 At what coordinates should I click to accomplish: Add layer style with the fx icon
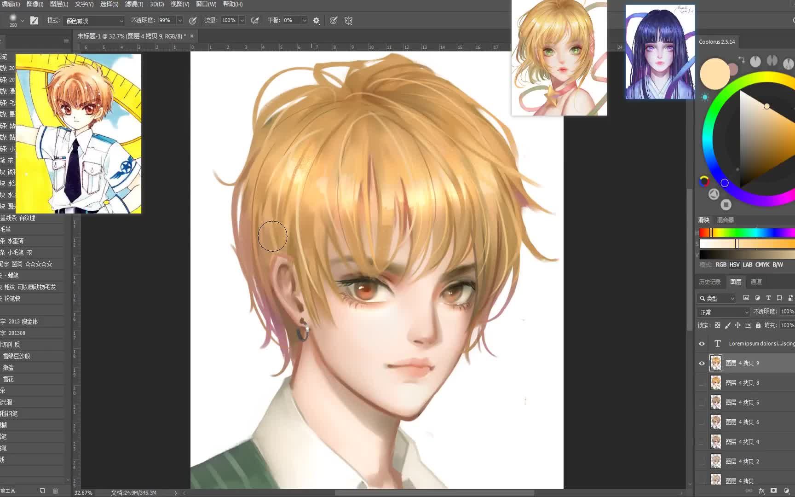pyautogui.click(x=761, y=491)
